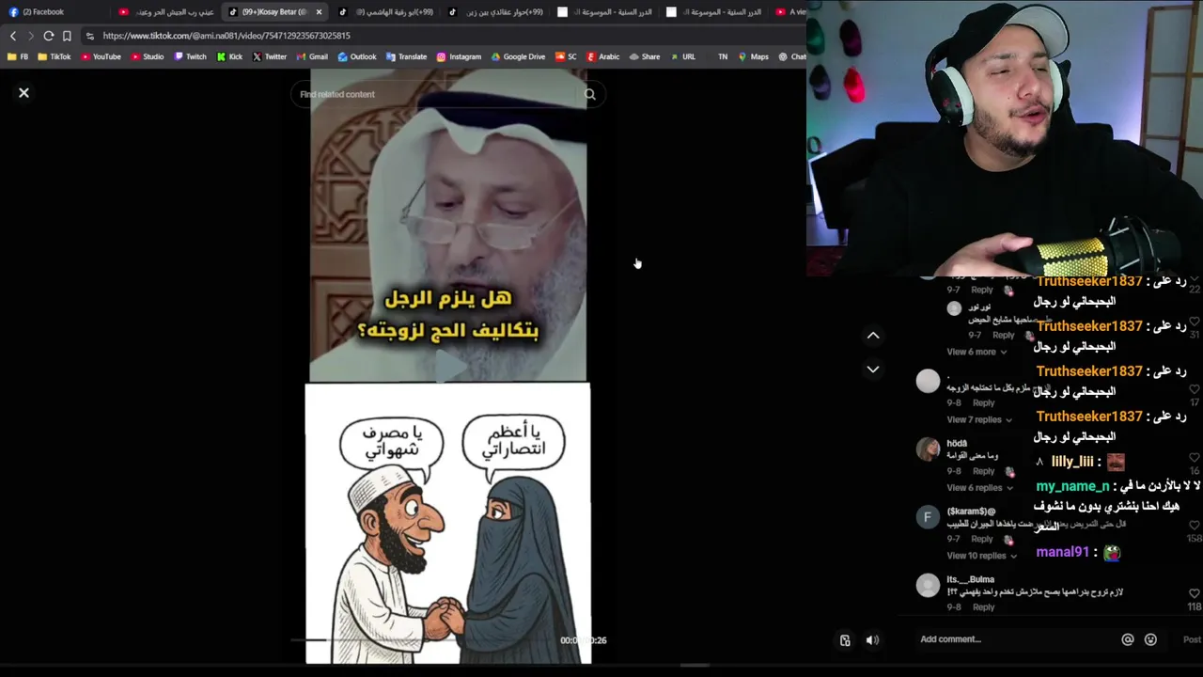Open the emoji picker in comment box
Screen dimensions: 1203x677
pyautogui.click(x=1150, y=639)
